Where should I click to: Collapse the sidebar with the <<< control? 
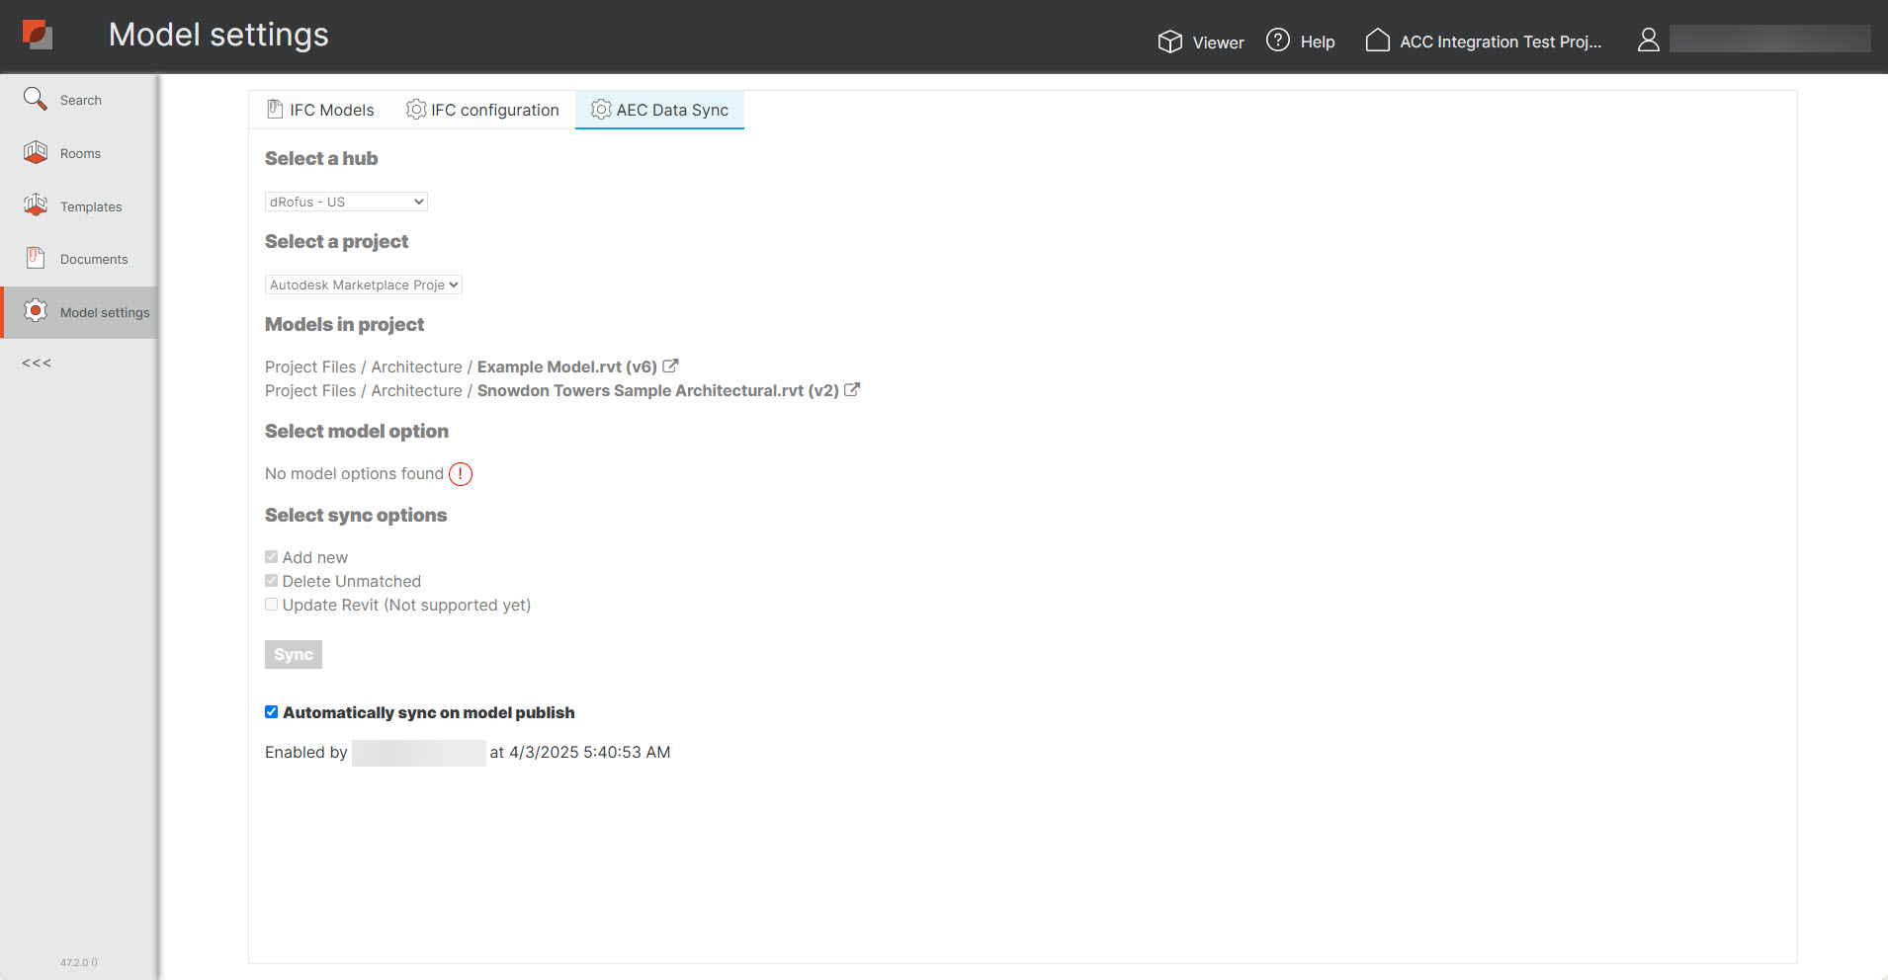37,363
